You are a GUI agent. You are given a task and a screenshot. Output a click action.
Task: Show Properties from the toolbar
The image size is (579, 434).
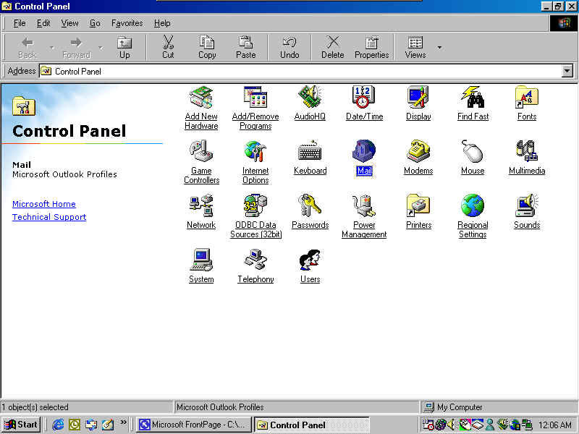click(x=371, y=47)
